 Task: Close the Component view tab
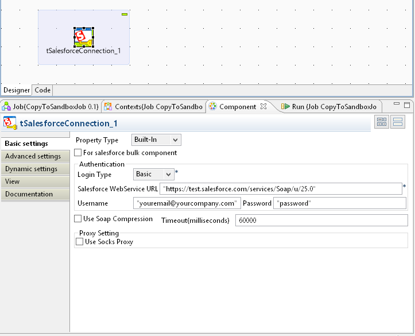pos(263,106)
